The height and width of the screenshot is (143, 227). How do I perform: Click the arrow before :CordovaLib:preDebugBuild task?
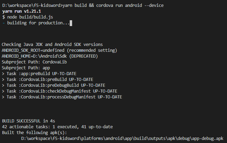(x=3, y=85)
